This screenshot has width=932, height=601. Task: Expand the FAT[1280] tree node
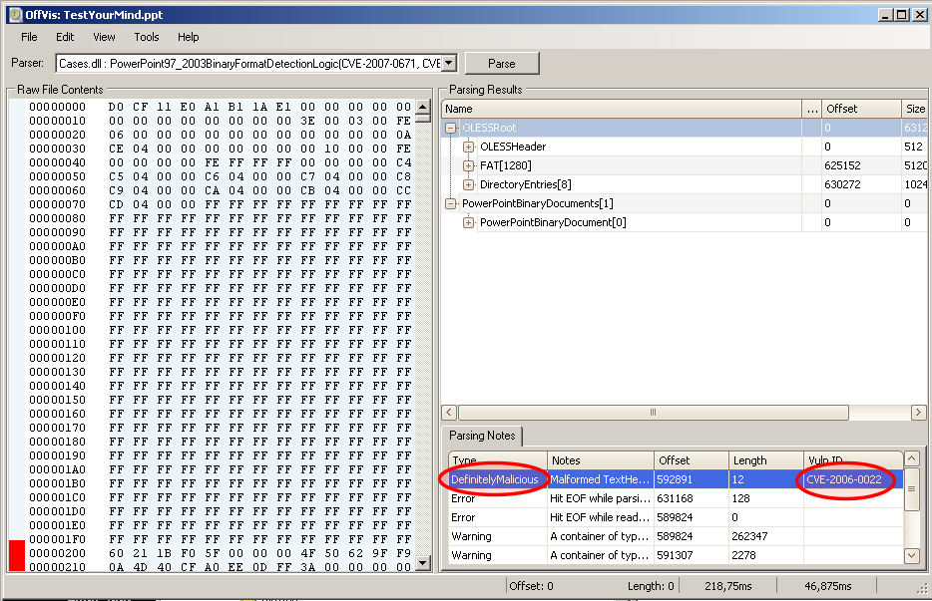[x=469, y=165]
